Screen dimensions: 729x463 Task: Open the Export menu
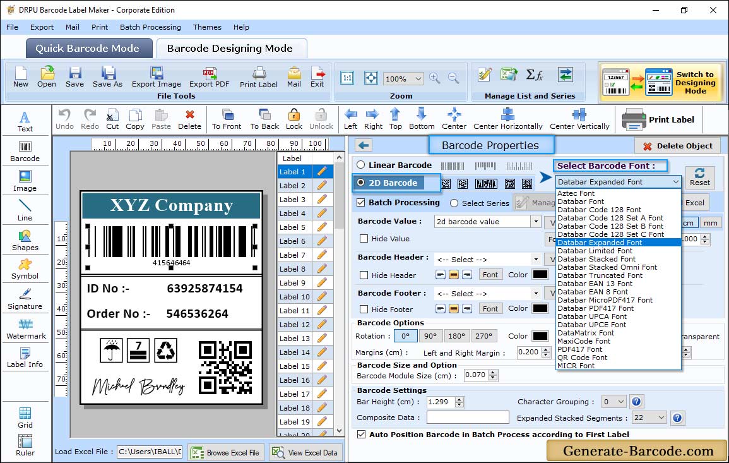(42, 27)
